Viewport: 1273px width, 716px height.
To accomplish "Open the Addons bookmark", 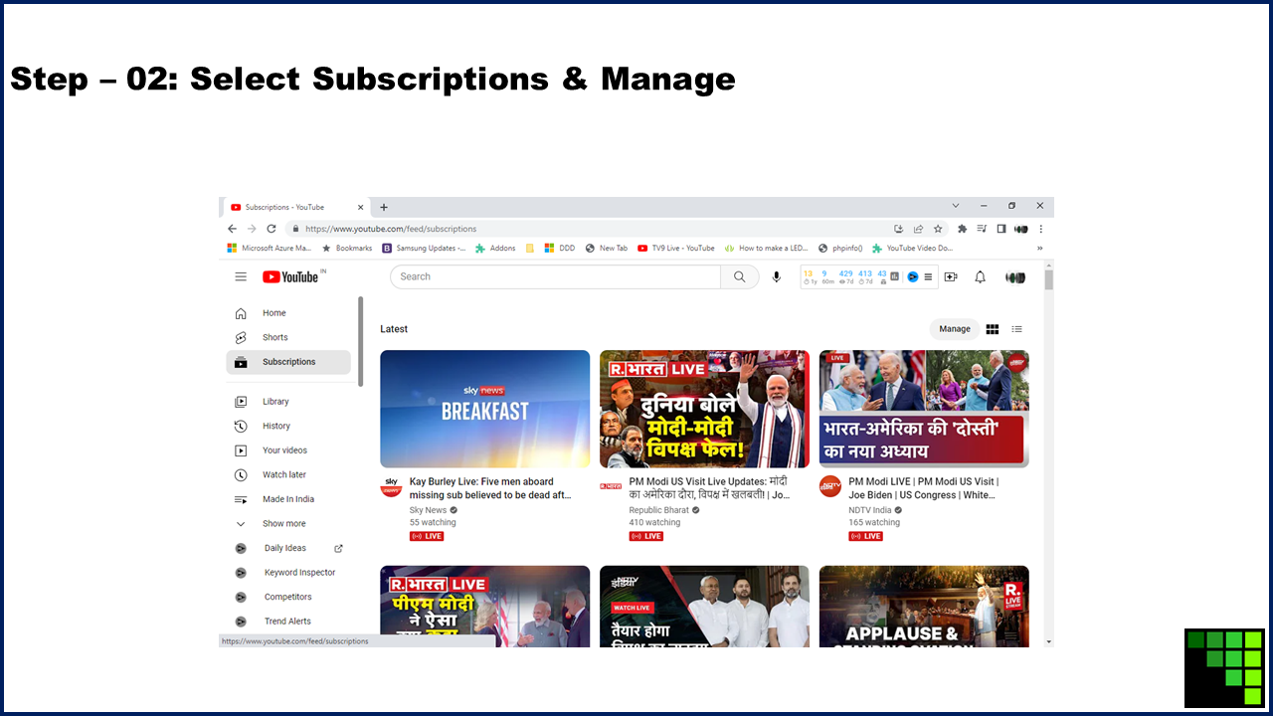I will (495, 249).
